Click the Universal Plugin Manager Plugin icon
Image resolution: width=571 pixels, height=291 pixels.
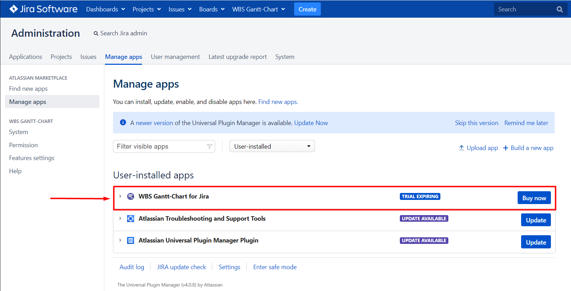[131, 240]
